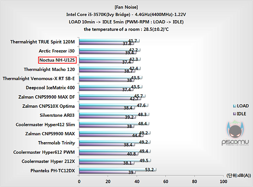
Task: Click the 41.7 load value for TRUE Spirit
Action: (133, 41)
